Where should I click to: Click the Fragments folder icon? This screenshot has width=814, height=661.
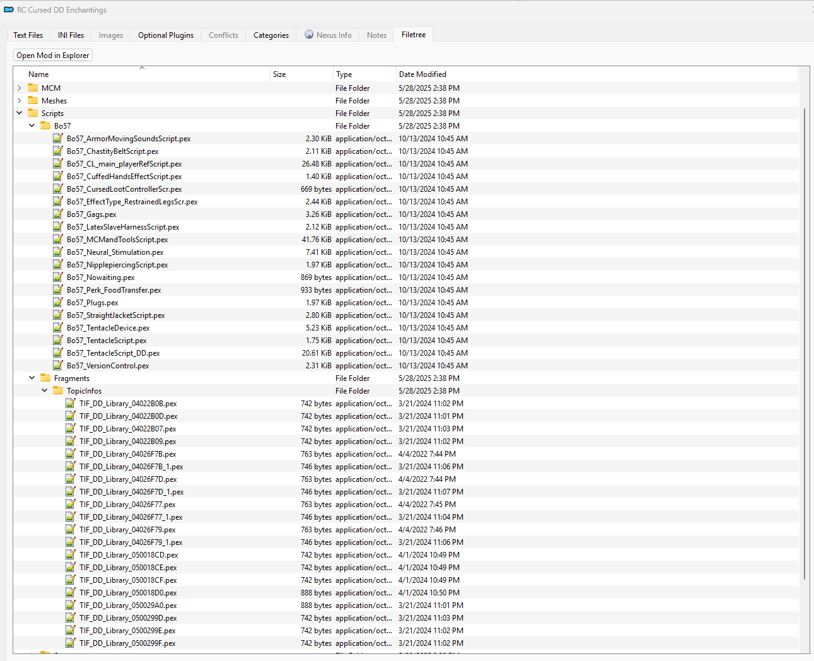(45, 378)
